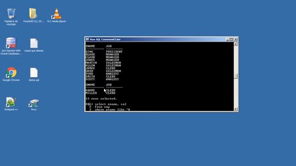Minimize the Run SQL Command Line window
This screenshot has height=166, width=296.
coord(228,39)
